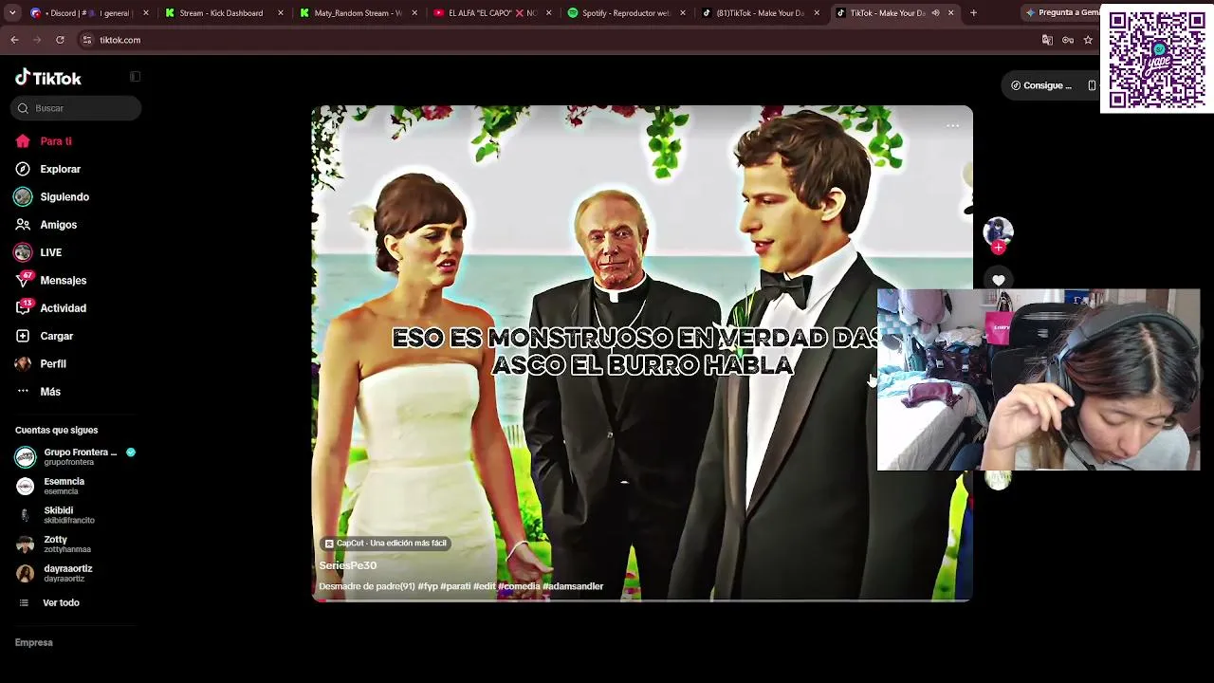
Task: Click the #adamsandler hashtag
Action: pos(573,586)
